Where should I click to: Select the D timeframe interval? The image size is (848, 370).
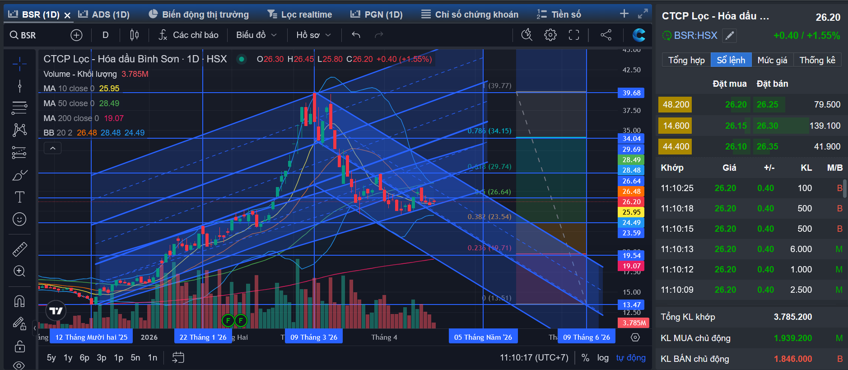[106, 35]
